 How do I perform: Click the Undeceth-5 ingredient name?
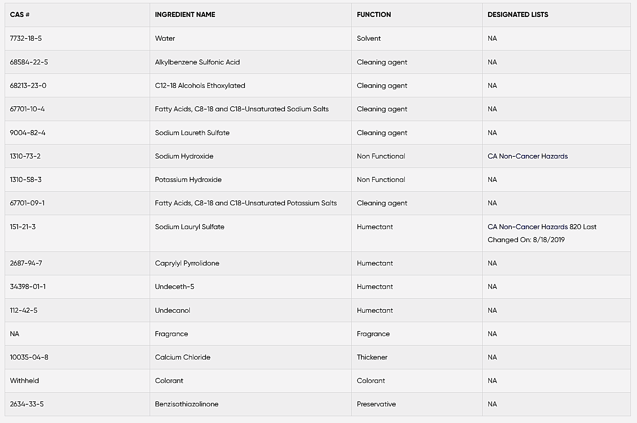(x=175, y=287)
